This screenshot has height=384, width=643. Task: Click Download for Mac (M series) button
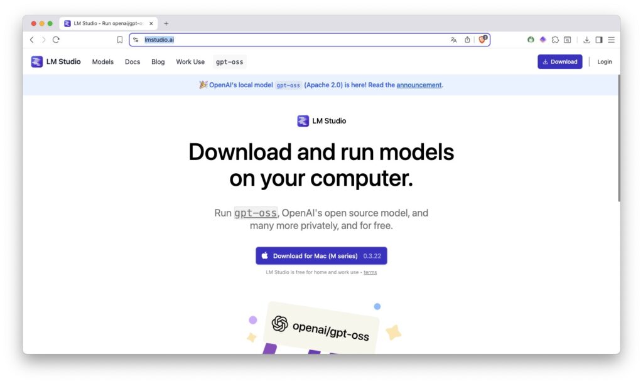pyautogui.click(x=321, y=256)
